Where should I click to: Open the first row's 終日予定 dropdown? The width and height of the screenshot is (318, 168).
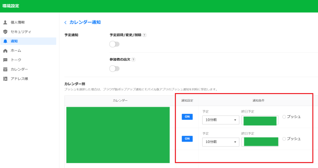point(260,120)
